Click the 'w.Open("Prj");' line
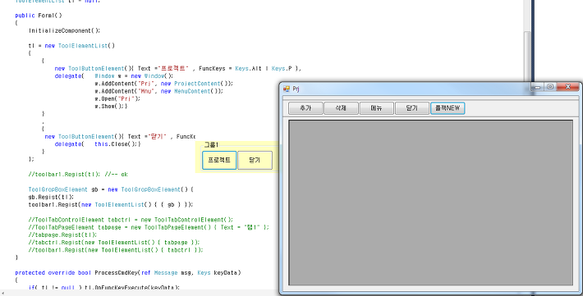The width and height of the screenshot is (583, 296). [x=117, y=98]
